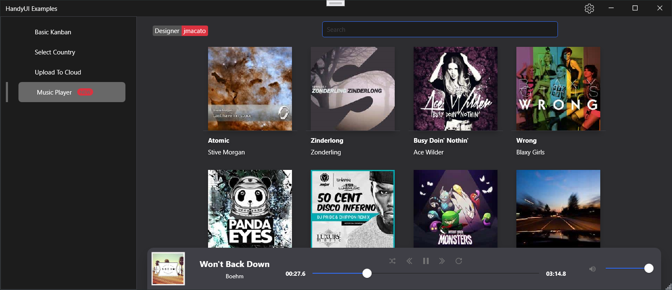Viewport: 672px width, 290px height.
Task: Click artist name Stive Morgan
Action: pyautogui.click(x=227, y=152)
